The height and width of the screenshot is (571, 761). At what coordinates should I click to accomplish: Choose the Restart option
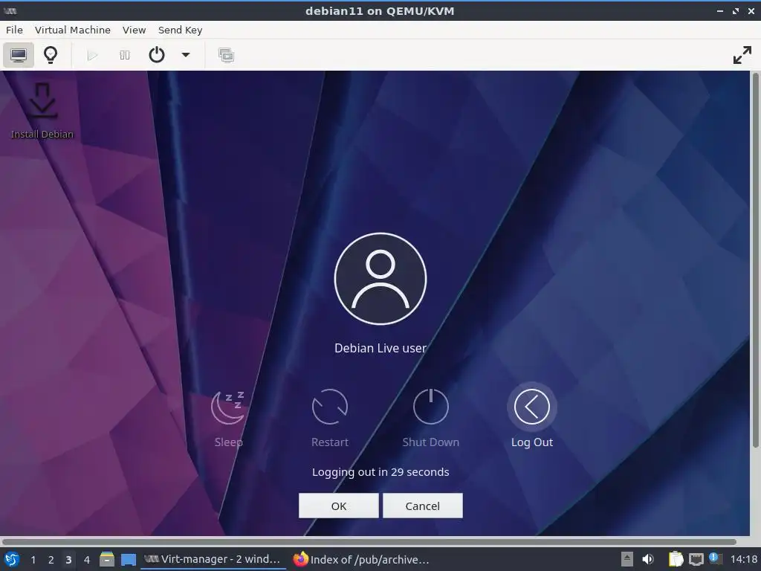coord(329,419)
